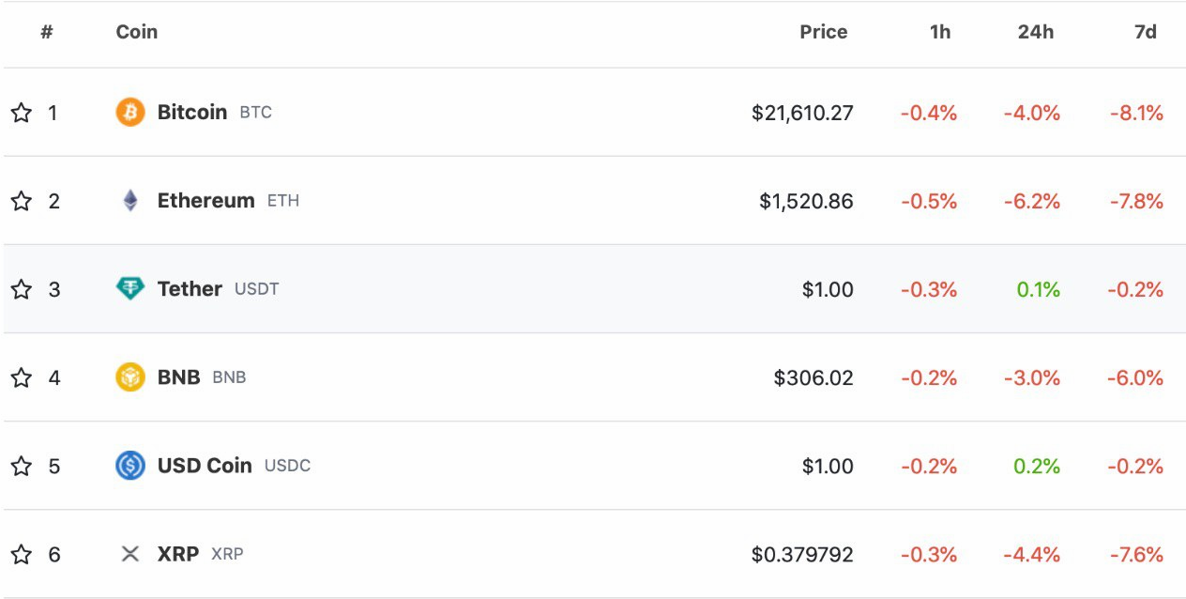Favorite Bitcoin with its star icon

pos(22,113)
